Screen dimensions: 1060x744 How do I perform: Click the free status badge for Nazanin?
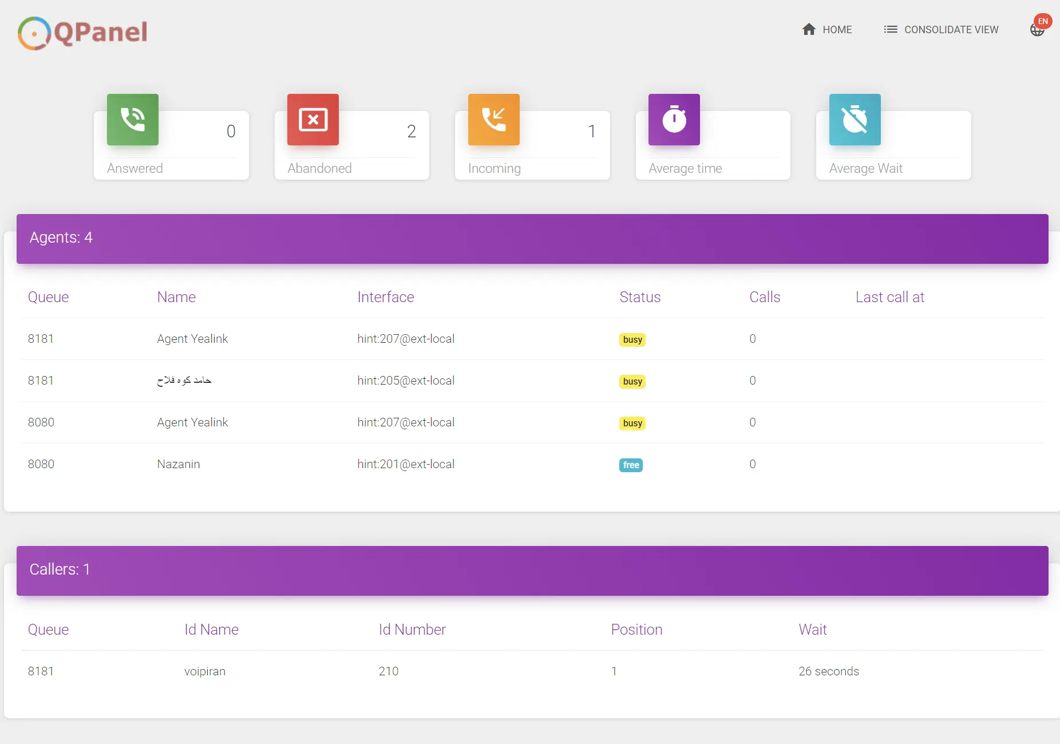coord(631,465)
